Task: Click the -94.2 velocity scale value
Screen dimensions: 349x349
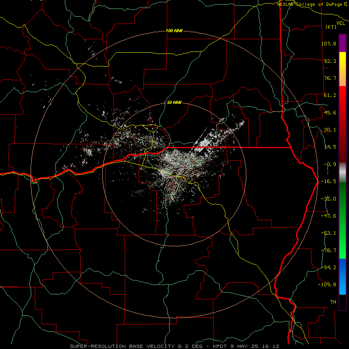Action: click(x=328, y=268)
